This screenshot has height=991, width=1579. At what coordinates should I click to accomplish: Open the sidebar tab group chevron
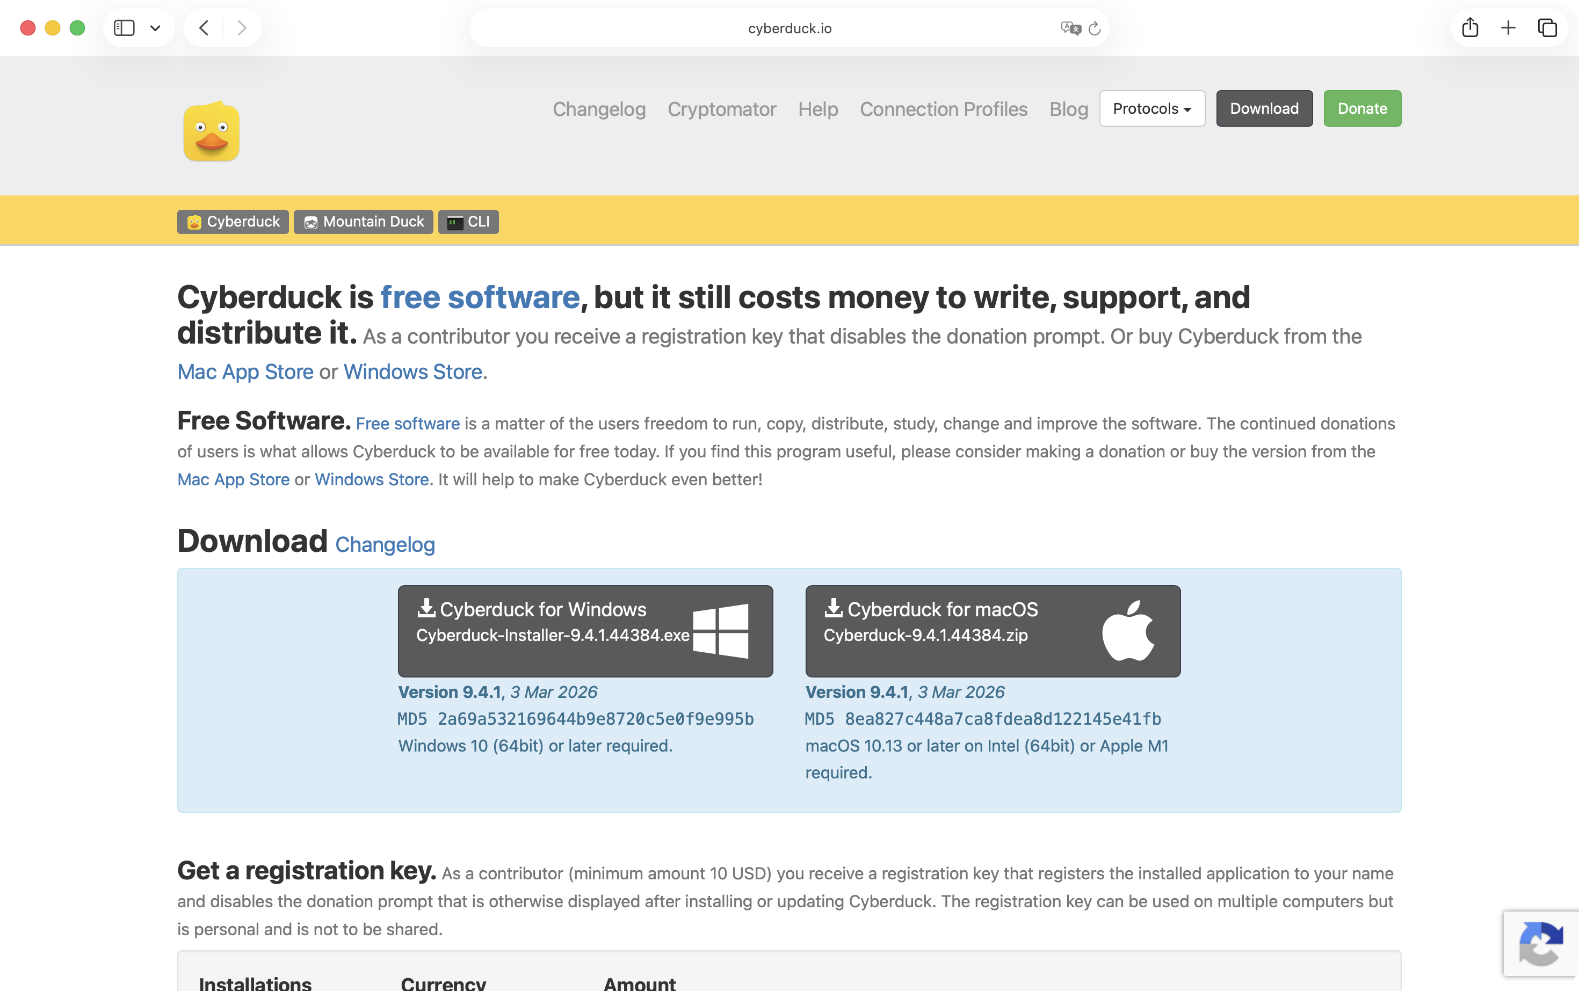155,28
